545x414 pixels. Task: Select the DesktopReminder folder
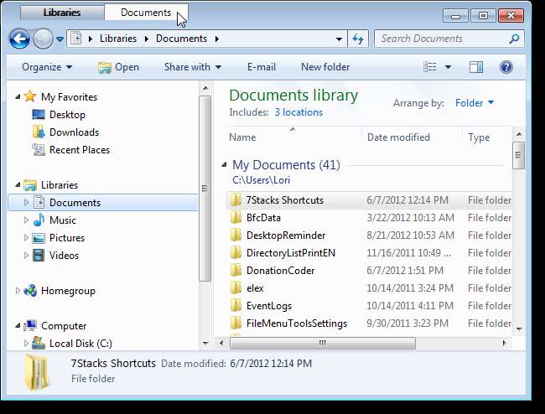point(286,235)
